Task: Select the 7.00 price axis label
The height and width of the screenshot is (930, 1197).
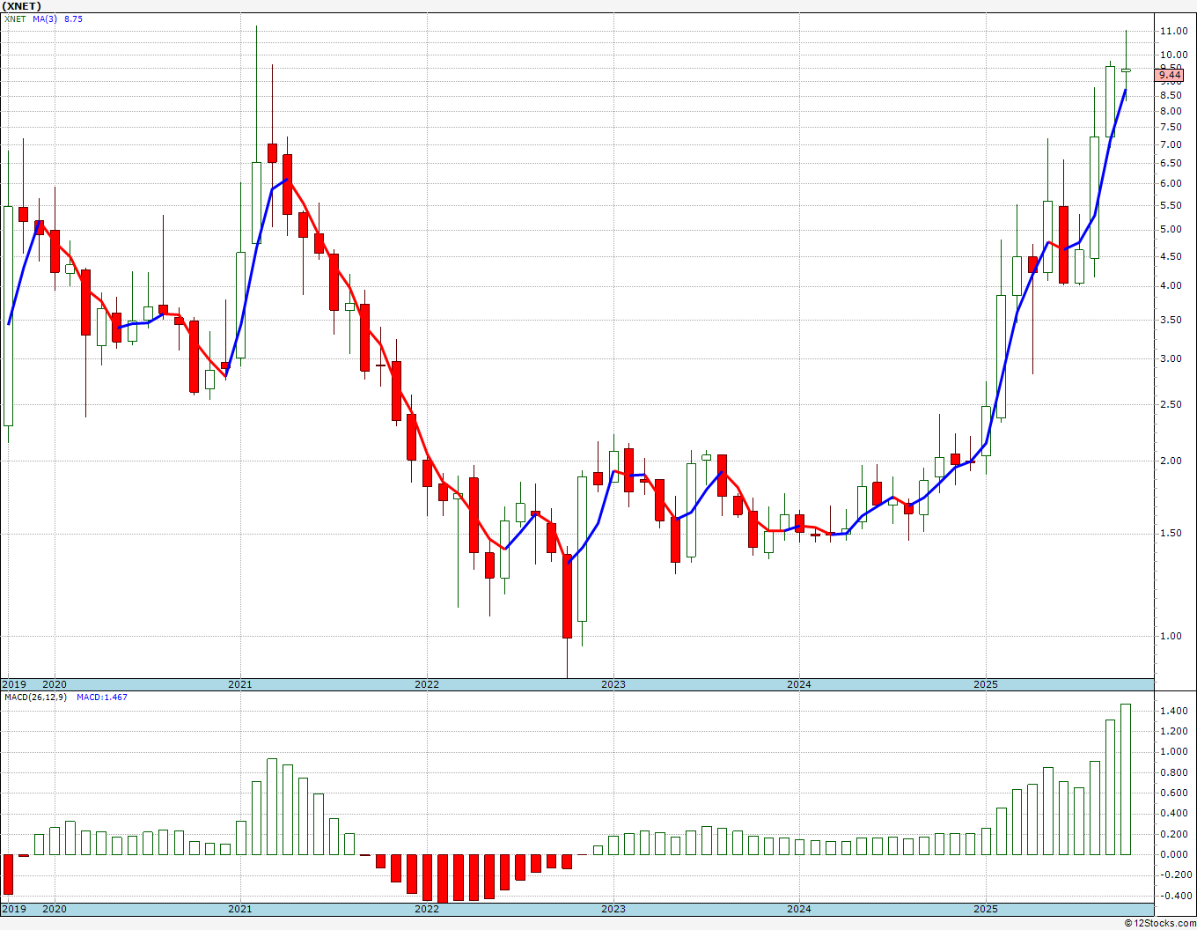Action: 1171,144
